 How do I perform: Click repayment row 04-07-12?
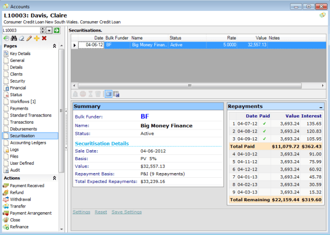(275, 124)
